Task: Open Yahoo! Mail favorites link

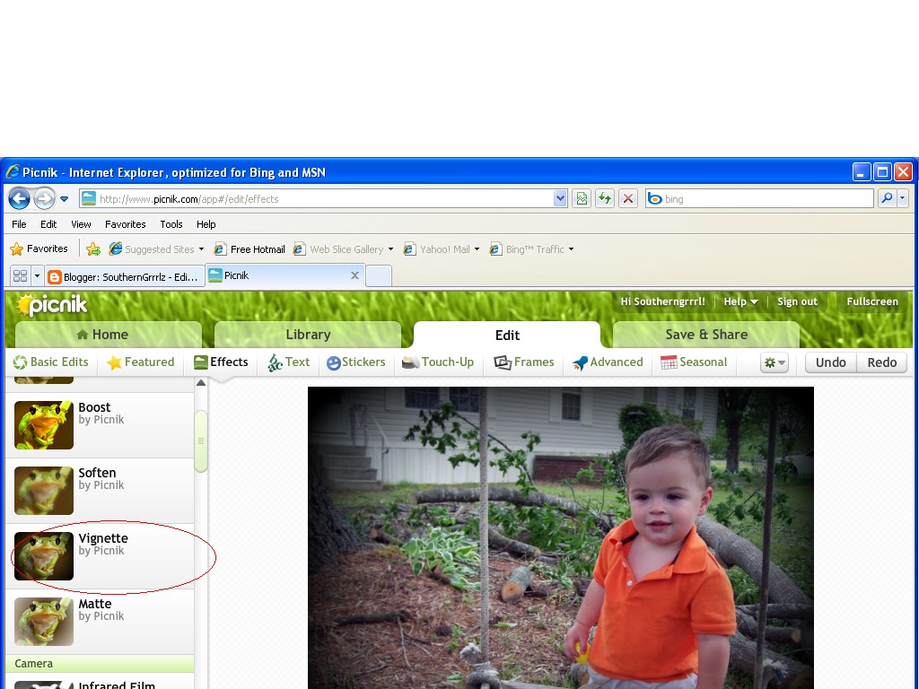Action: [437, 249]
